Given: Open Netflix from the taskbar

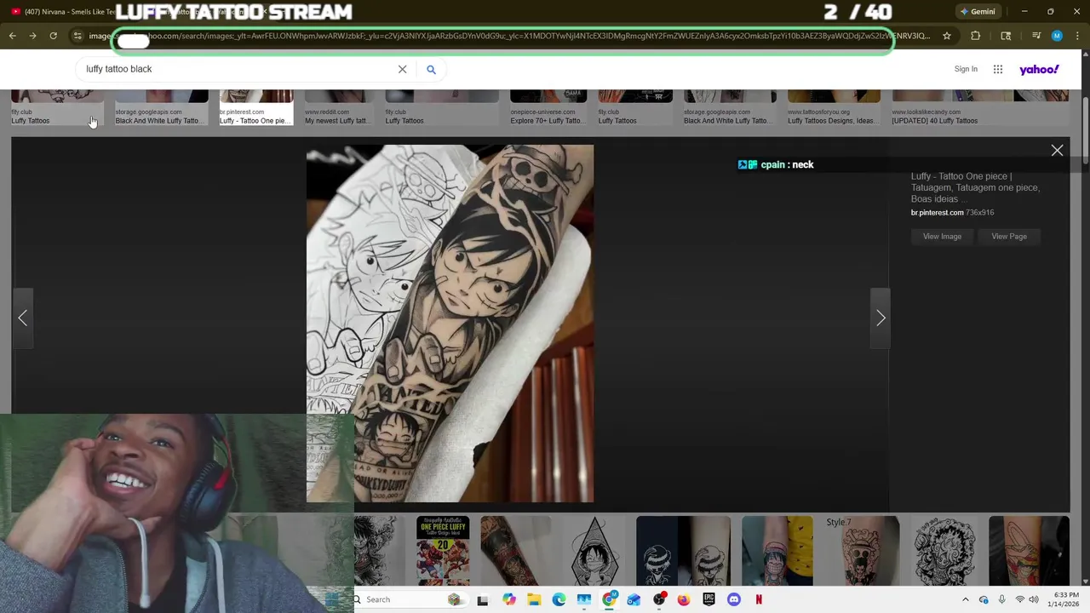Looking at the screenshot, I should (759, 599).
